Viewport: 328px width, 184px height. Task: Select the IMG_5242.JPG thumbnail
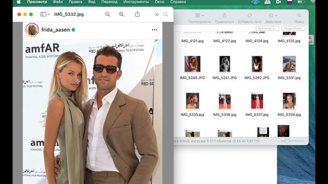click(x=257, y=64)
